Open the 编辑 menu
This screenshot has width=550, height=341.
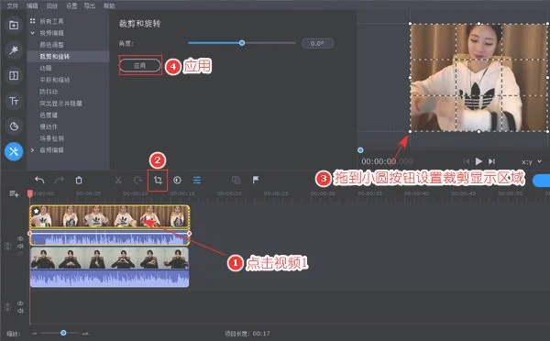[32, 5]
